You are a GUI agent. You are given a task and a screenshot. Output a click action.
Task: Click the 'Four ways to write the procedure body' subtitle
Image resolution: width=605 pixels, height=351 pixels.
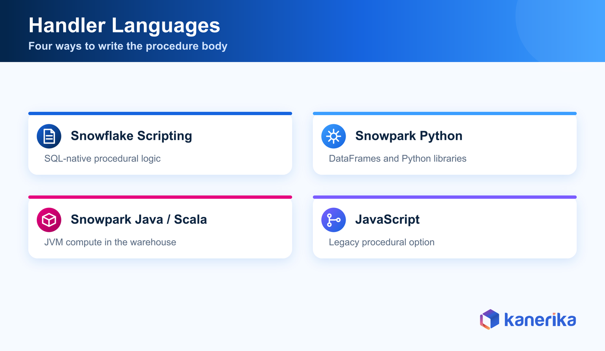[128, 46]
